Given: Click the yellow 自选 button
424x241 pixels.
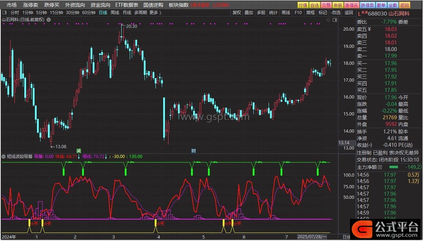Looking at the screenshot, I should (315, 5).
